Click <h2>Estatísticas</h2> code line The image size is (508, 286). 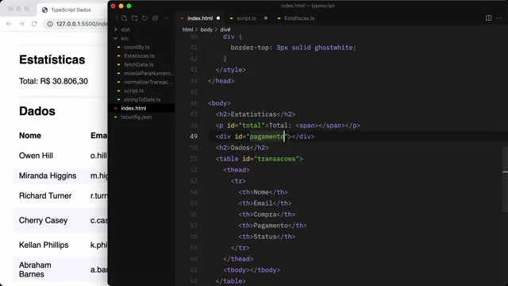[x=256, y=114]
